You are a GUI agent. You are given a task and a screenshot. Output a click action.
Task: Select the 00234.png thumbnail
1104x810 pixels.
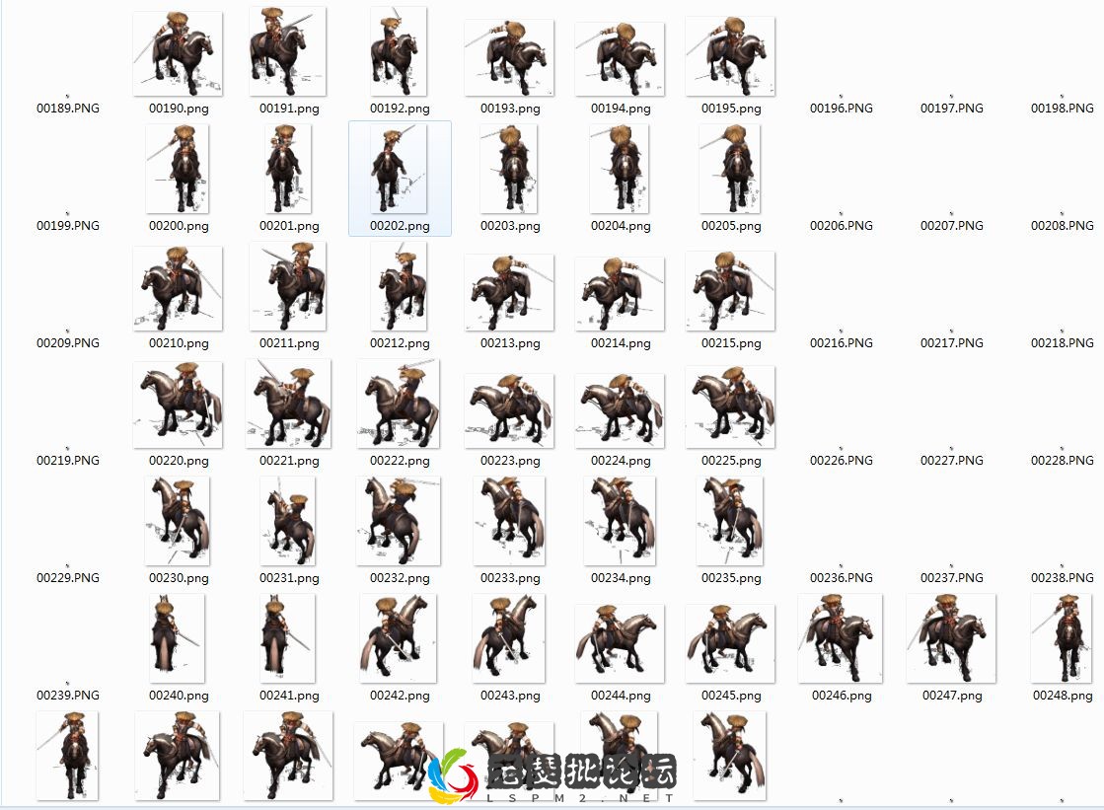click(x=620, y=521)
